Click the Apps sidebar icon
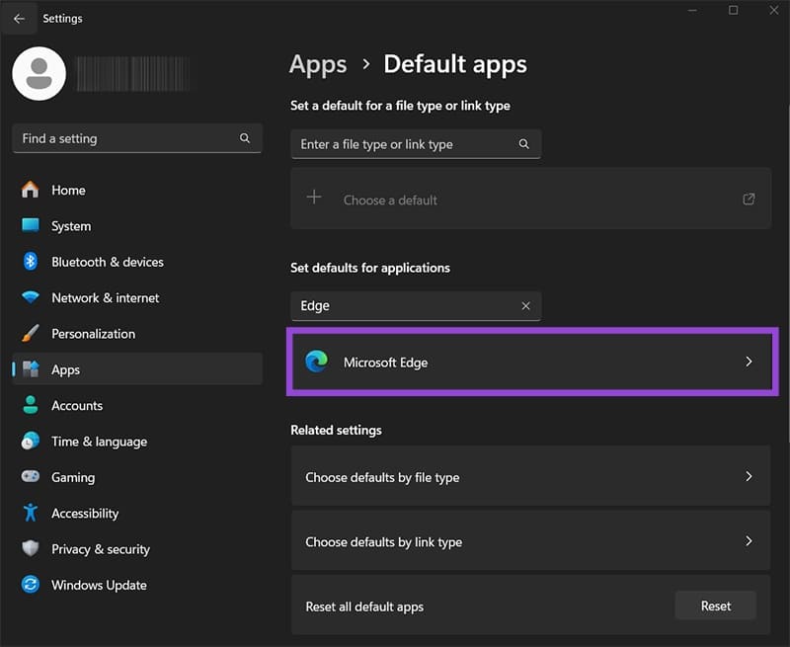The width and height of the screenshot is (790, 647). 31,369
